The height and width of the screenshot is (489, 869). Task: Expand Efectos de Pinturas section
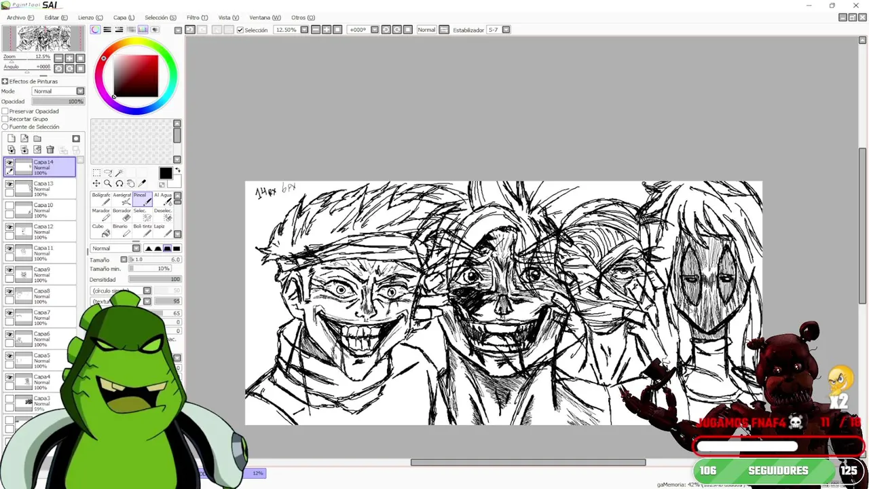point(5,81)
